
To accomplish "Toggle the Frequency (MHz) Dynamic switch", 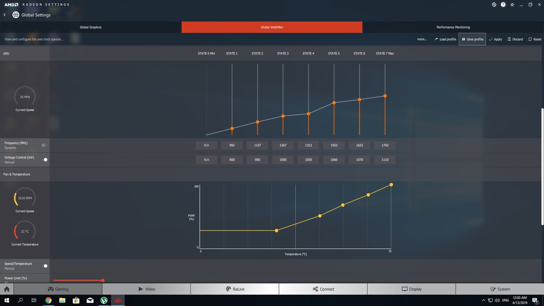I will pyautogui.click(x=44, y=145).
